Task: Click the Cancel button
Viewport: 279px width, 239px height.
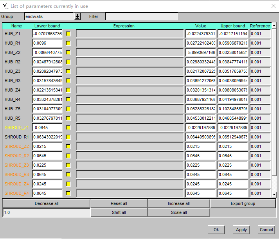Action: [x=266, y=230]
